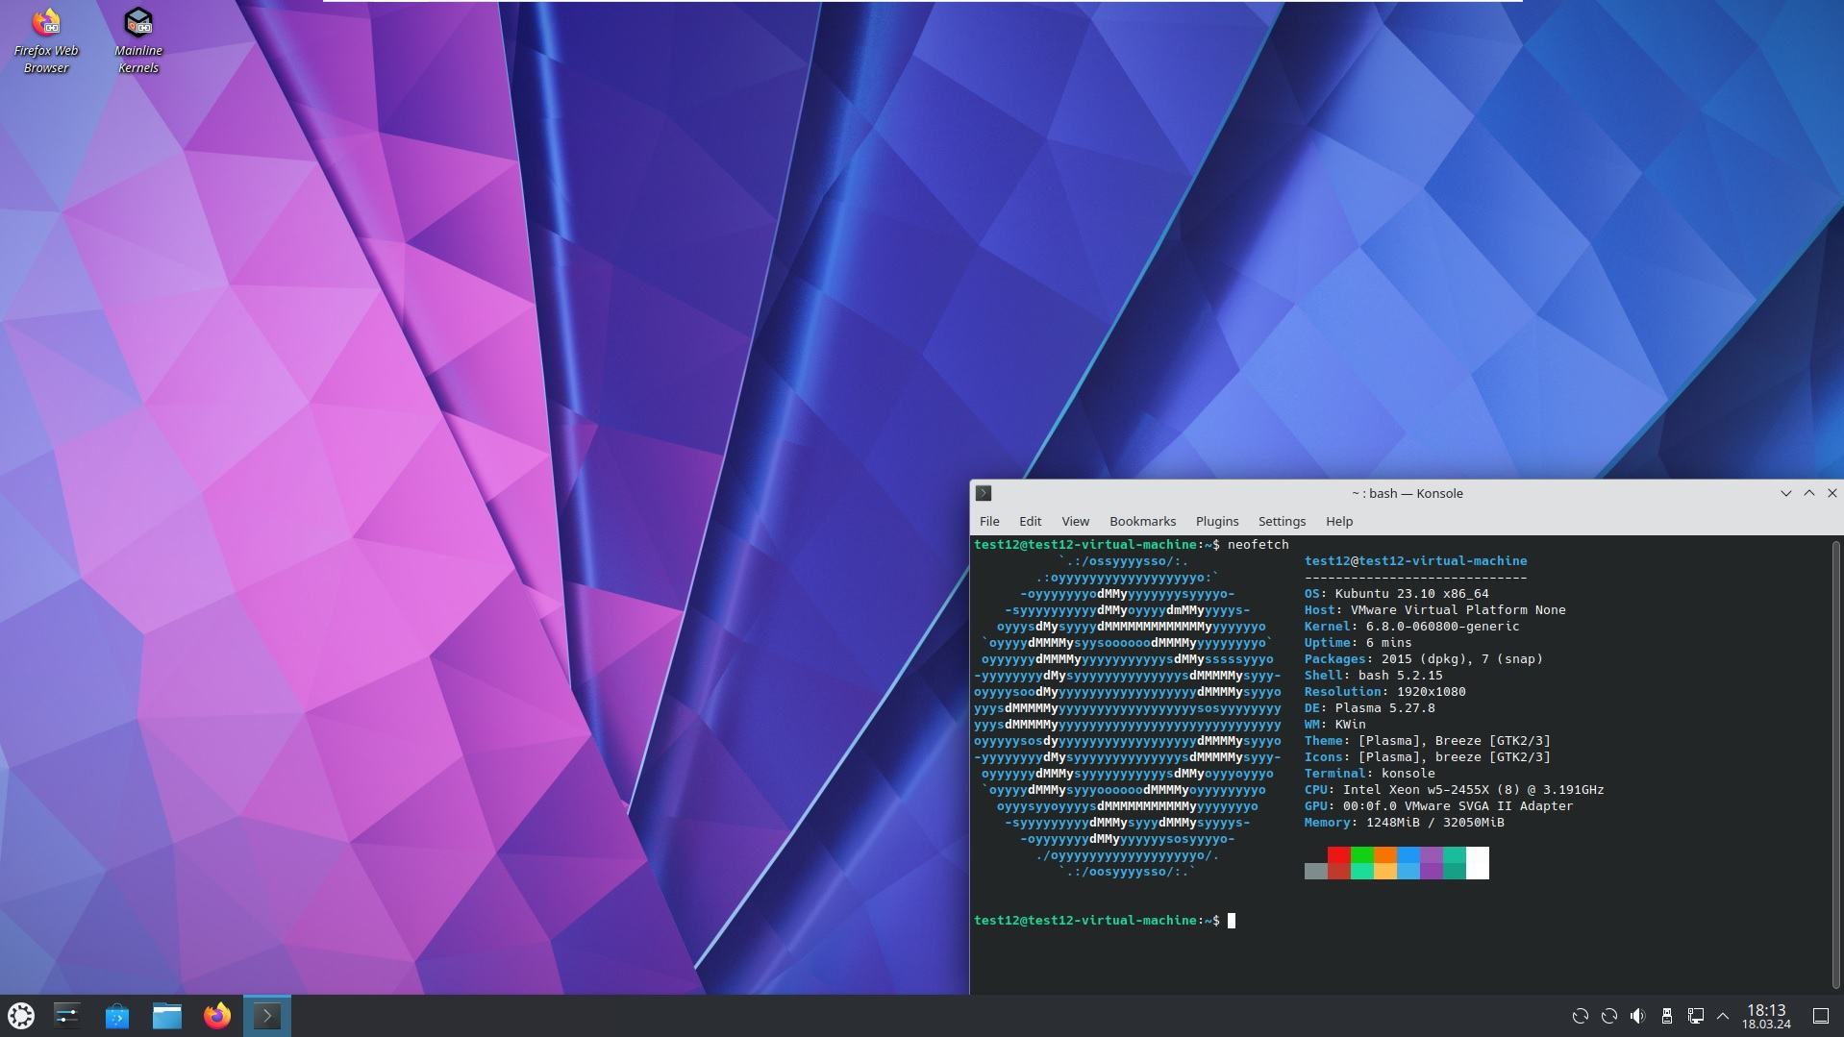Open Konsole window menu icon
Screen dimensions: 1844x1037
(984, 493)
